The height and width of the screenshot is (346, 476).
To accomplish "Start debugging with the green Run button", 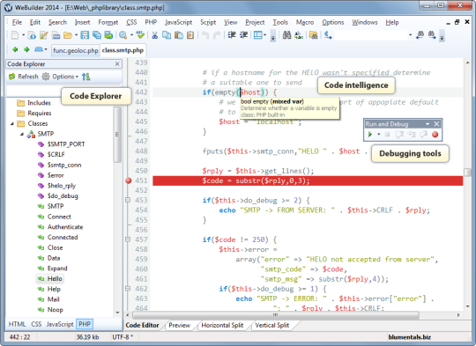I will (370, 135).
